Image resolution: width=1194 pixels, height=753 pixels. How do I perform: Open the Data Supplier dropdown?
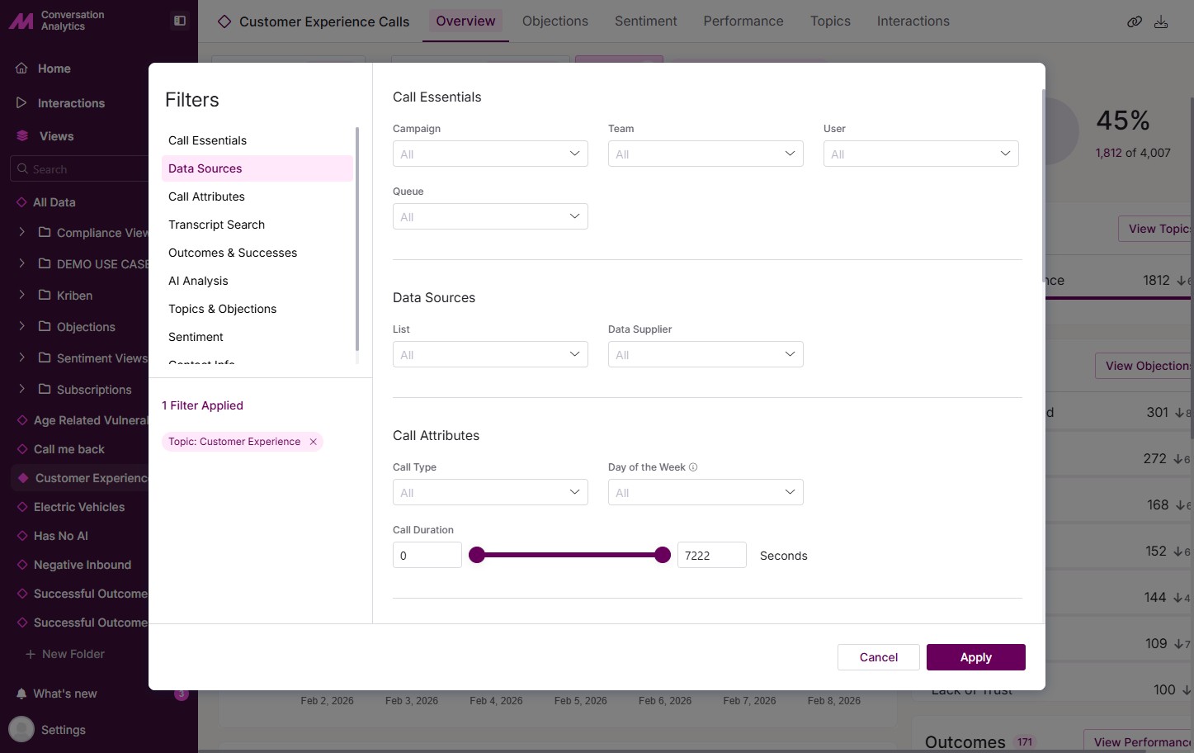coord(706,354)
